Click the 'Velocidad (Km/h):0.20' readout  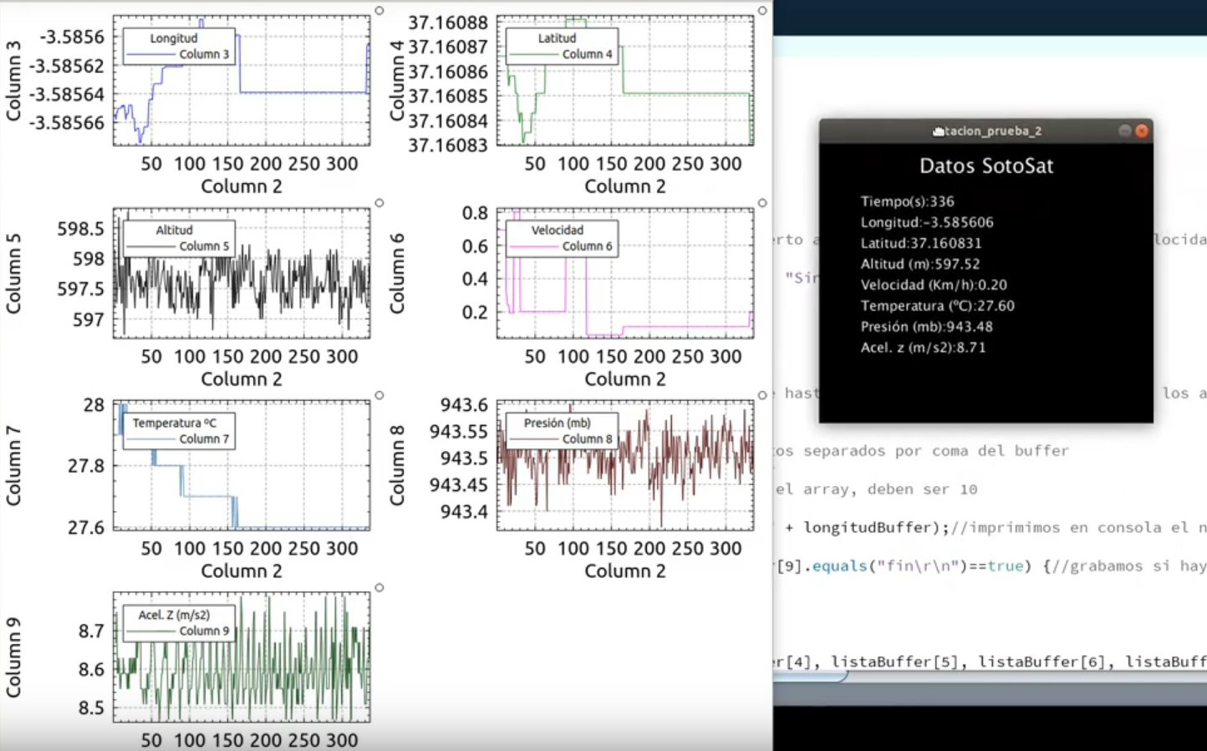click(x=934, y=285)
